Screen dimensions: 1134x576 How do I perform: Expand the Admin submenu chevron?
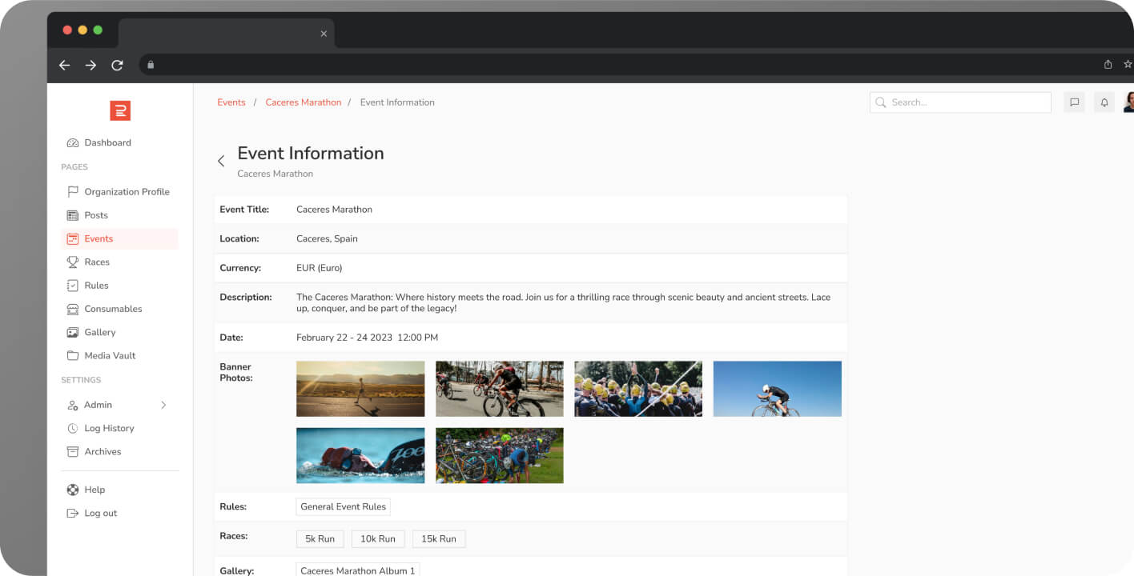tap(163, 405)
